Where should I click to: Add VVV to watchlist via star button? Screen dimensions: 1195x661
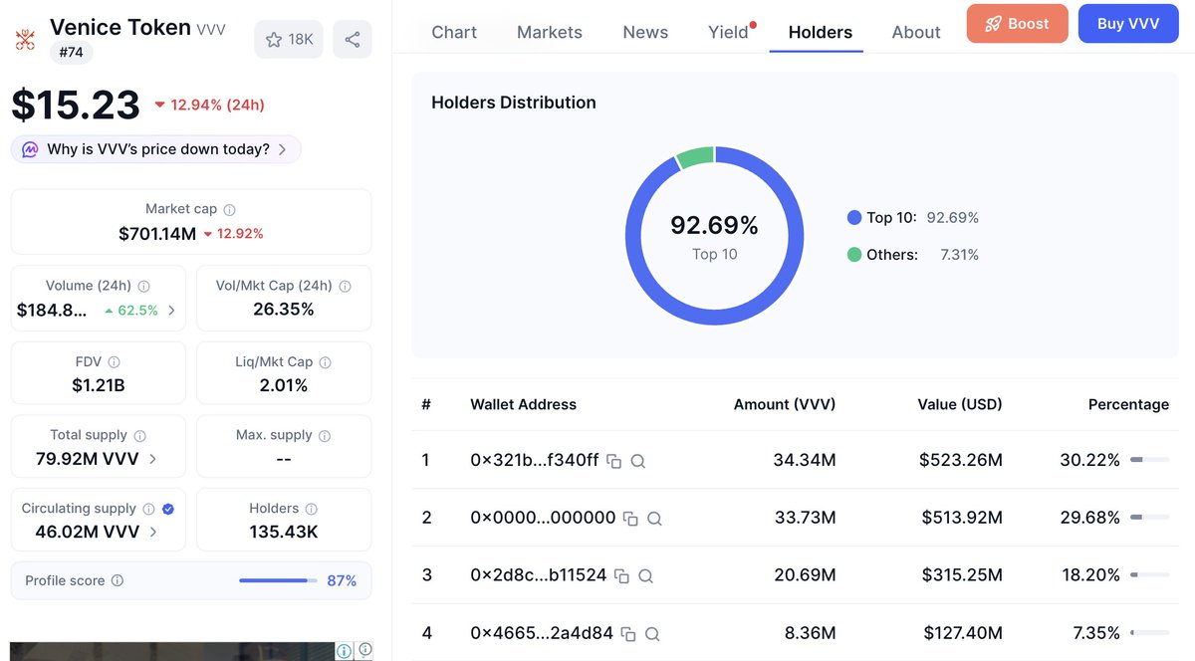click(x=289, y=40)
